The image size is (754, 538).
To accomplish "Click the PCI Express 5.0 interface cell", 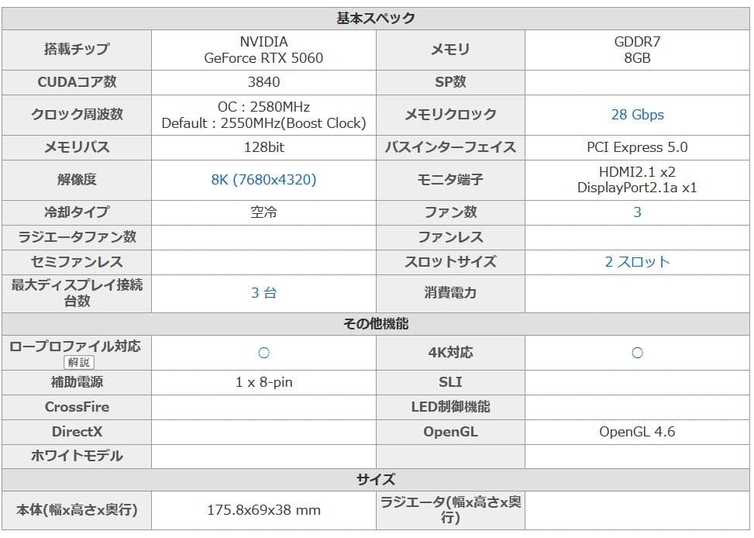I will click(637, 147).
